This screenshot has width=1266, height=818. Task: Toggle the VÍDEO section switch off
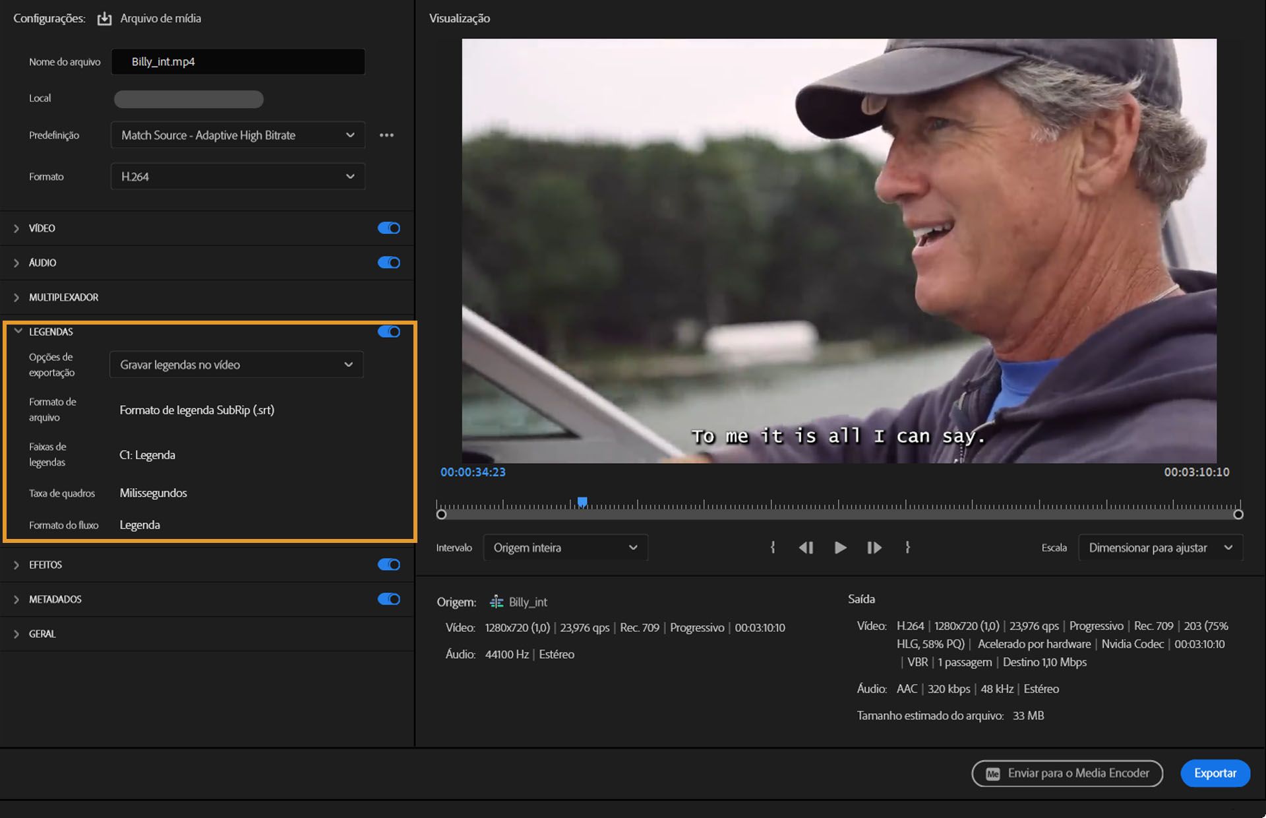pos(388,228)
